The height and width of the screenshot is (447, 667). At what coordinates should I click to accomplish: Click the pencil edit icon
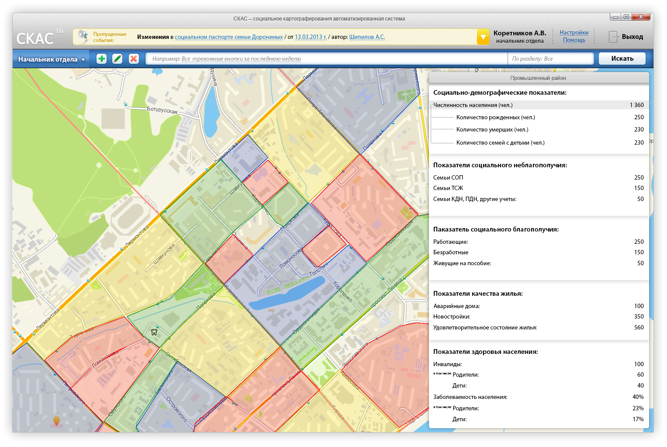pyautogui.click(x=118, y=59)
